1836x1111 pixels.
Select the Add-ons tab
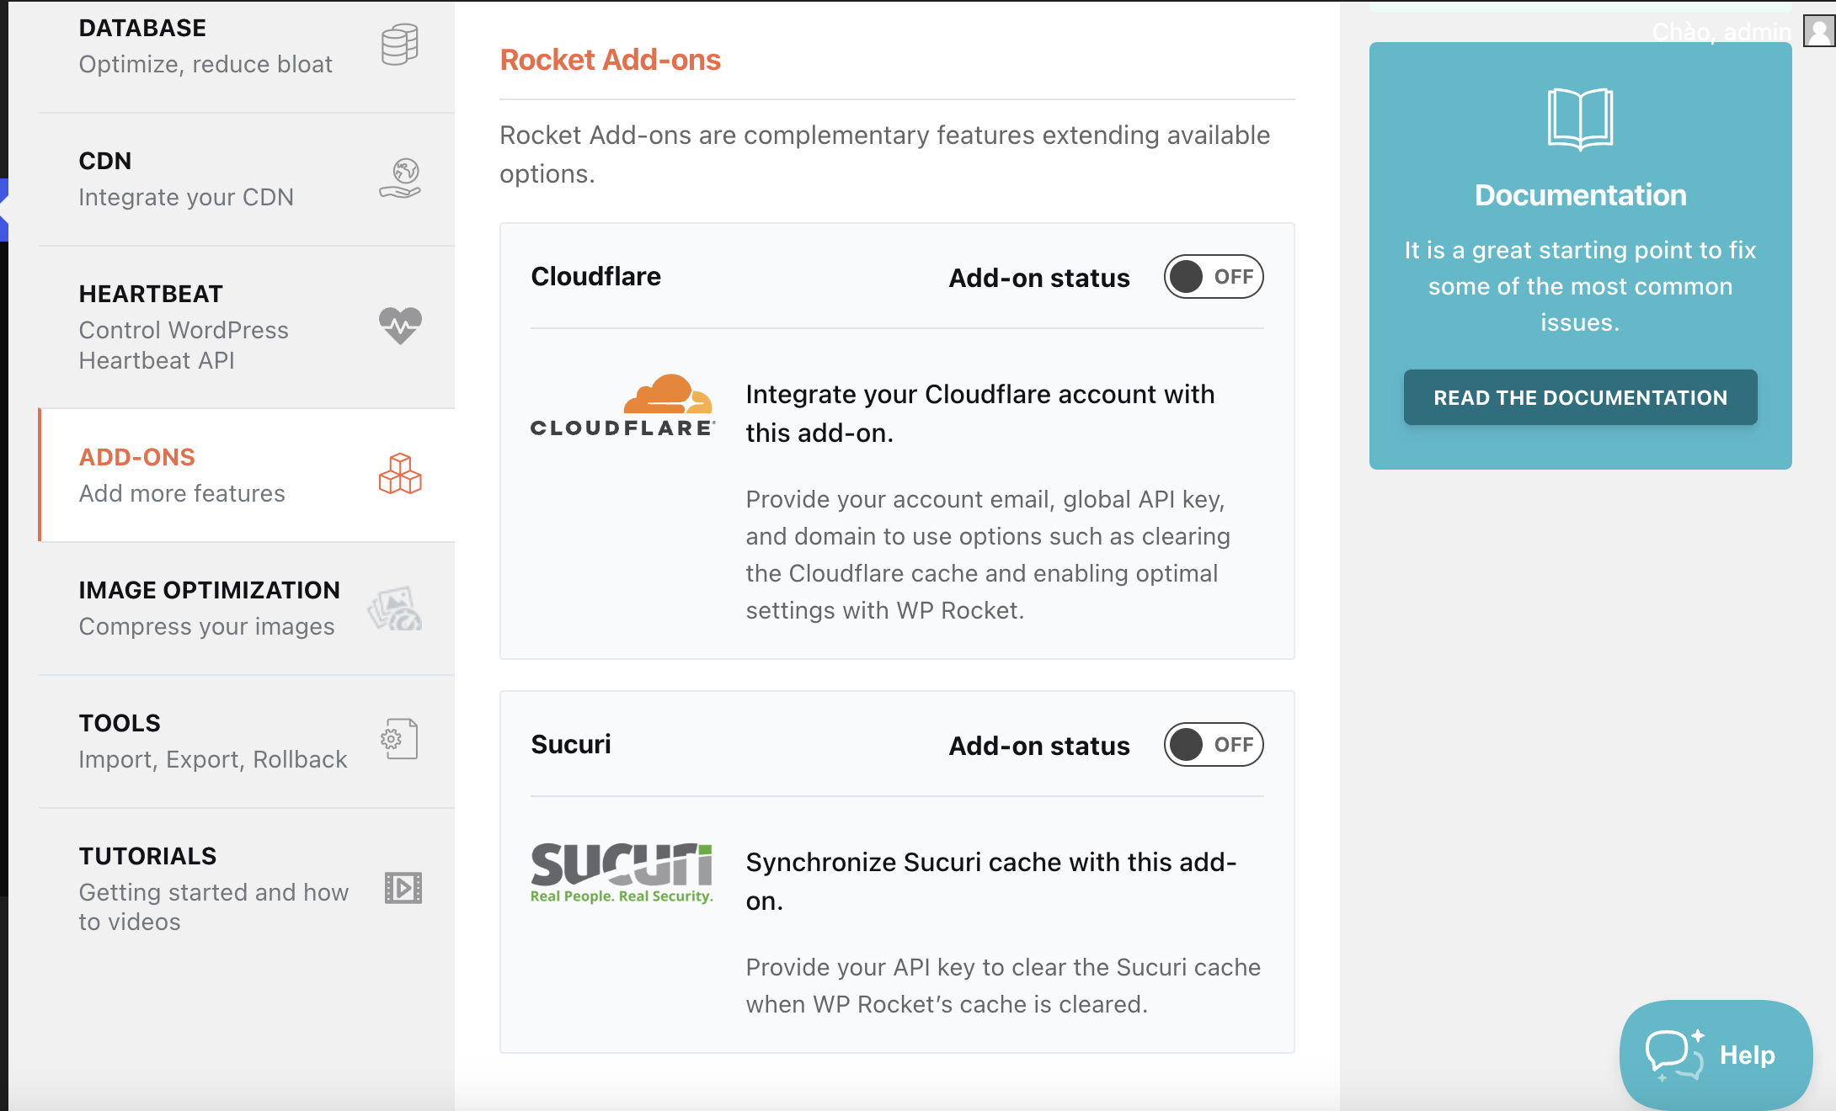pos(247,476)
